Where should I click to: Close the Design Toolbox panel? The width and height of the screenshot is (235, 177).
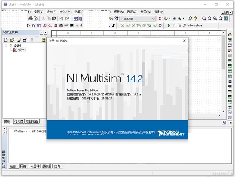click(46, 33)
